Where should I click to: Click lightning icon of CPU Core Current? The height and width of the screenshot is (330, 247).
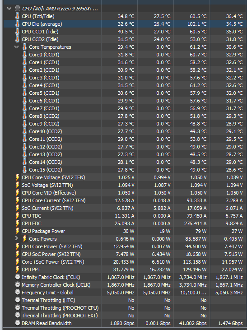(x=18, y=200)
